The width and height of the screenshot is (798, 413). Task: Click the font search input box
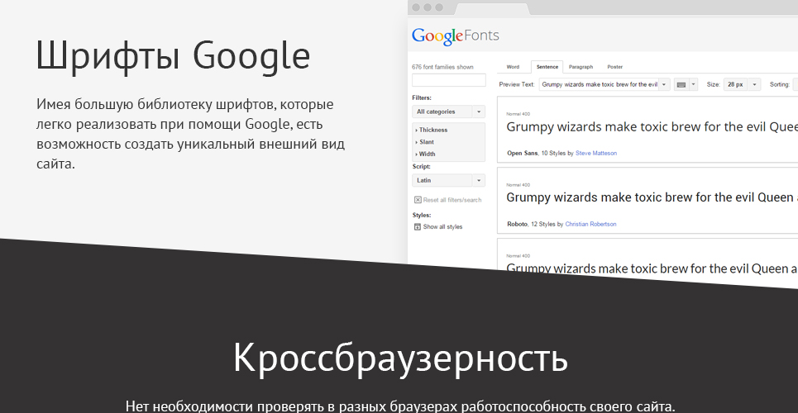(449, 80)
